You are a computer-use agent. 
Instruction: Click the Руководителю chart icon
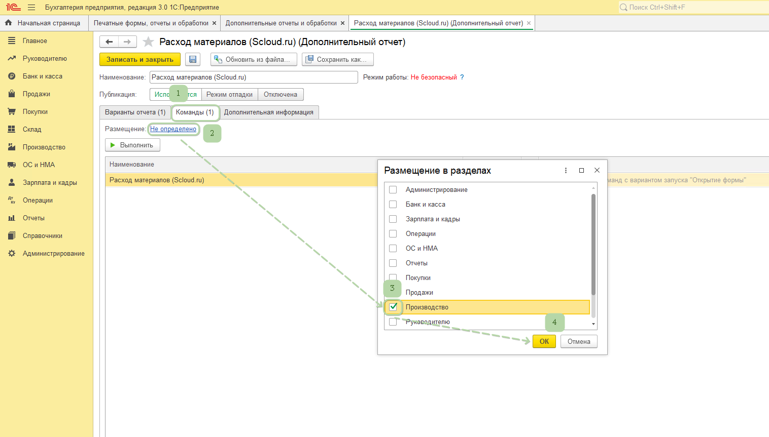[12, 58]
